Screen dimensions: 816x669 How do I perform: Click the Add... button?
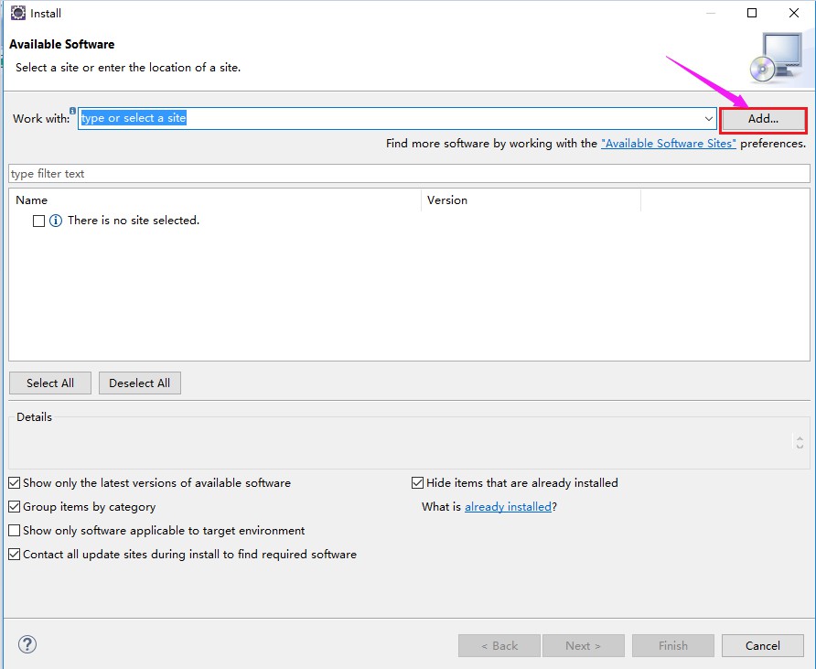point(763,119)
